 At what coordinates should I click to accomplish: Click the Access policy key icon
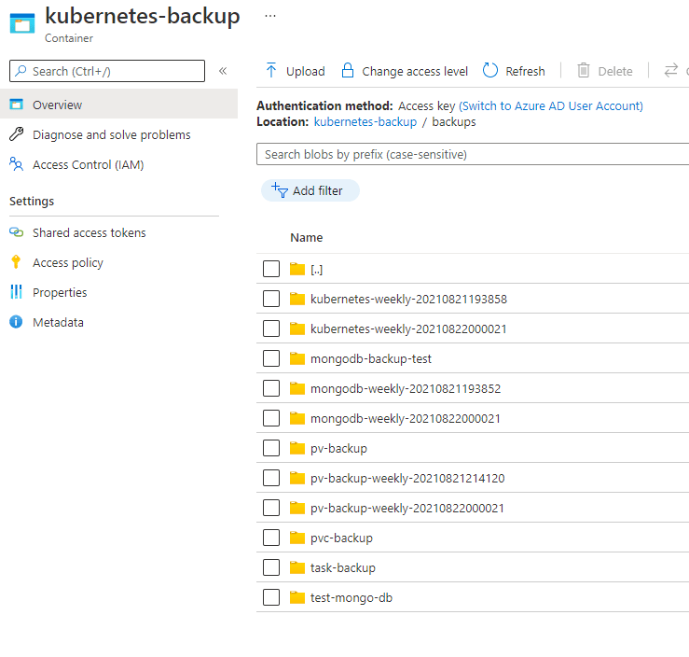click(16, 261)
